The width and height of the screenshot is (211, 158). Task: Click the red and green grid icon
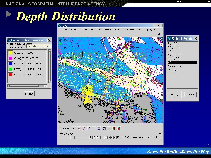(x=114, y=128)
